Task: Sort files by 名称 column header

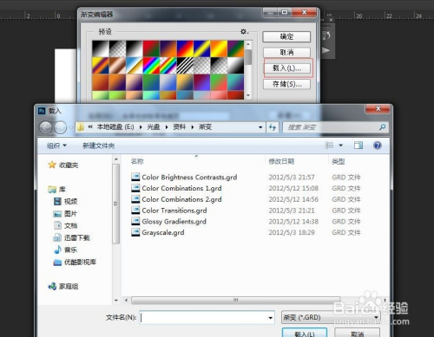Action: [137, 161]
